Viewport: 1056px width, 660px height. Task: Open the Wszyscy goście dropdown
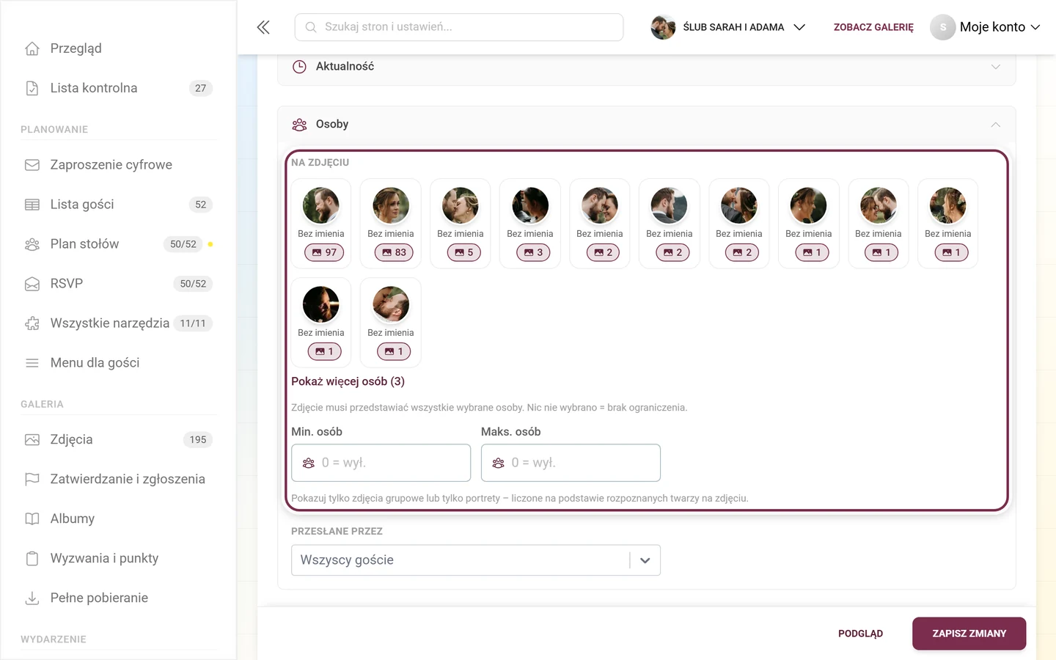476,560
